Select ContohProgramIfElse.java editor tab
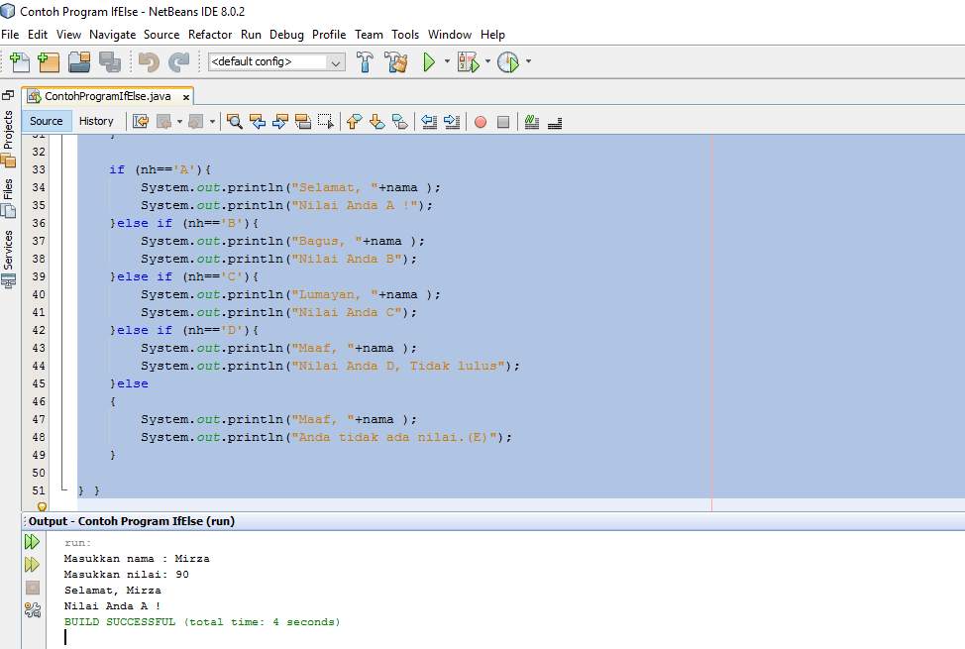This screenshot has height=649, width=965. tap(107, 96)
